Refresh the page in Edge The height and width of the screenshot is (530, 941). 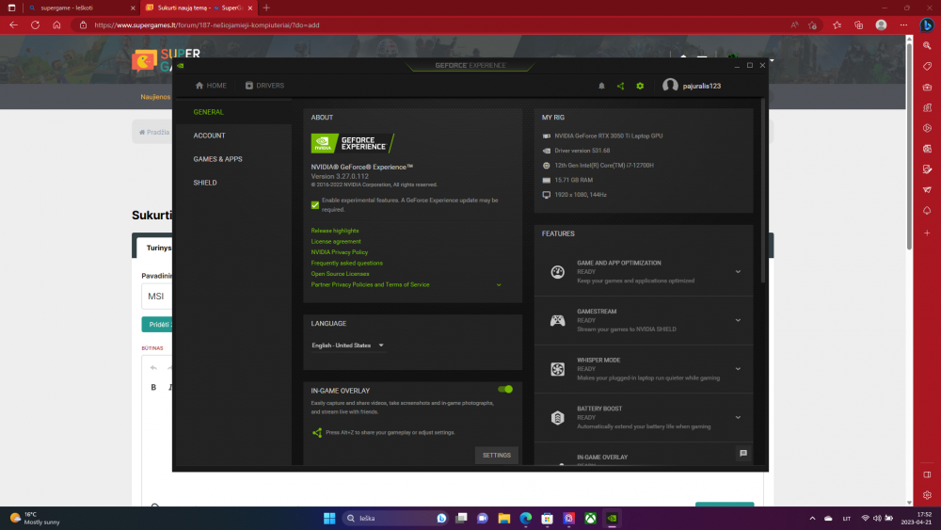pyautogui.click(x=36, y=25)
